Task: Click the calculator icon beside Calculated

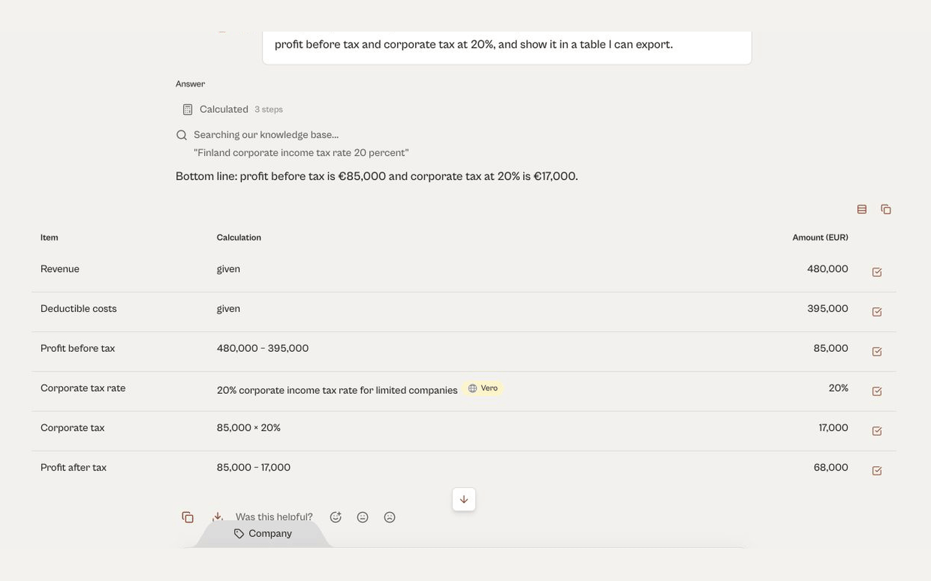Action: [x=187, y=110]
